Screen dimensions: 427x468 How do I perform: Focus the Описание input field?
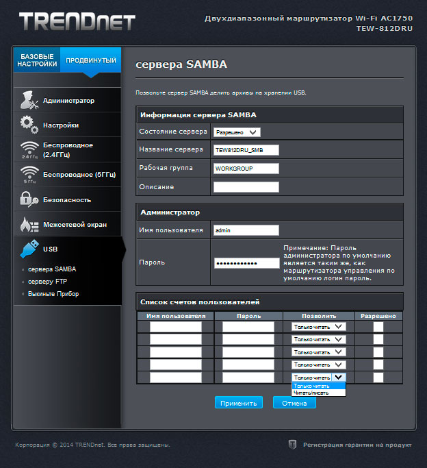(x=246, y=187)
